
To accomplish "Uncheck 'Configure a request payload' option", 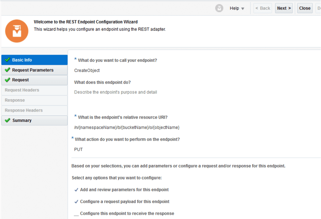I will [76, 202].
